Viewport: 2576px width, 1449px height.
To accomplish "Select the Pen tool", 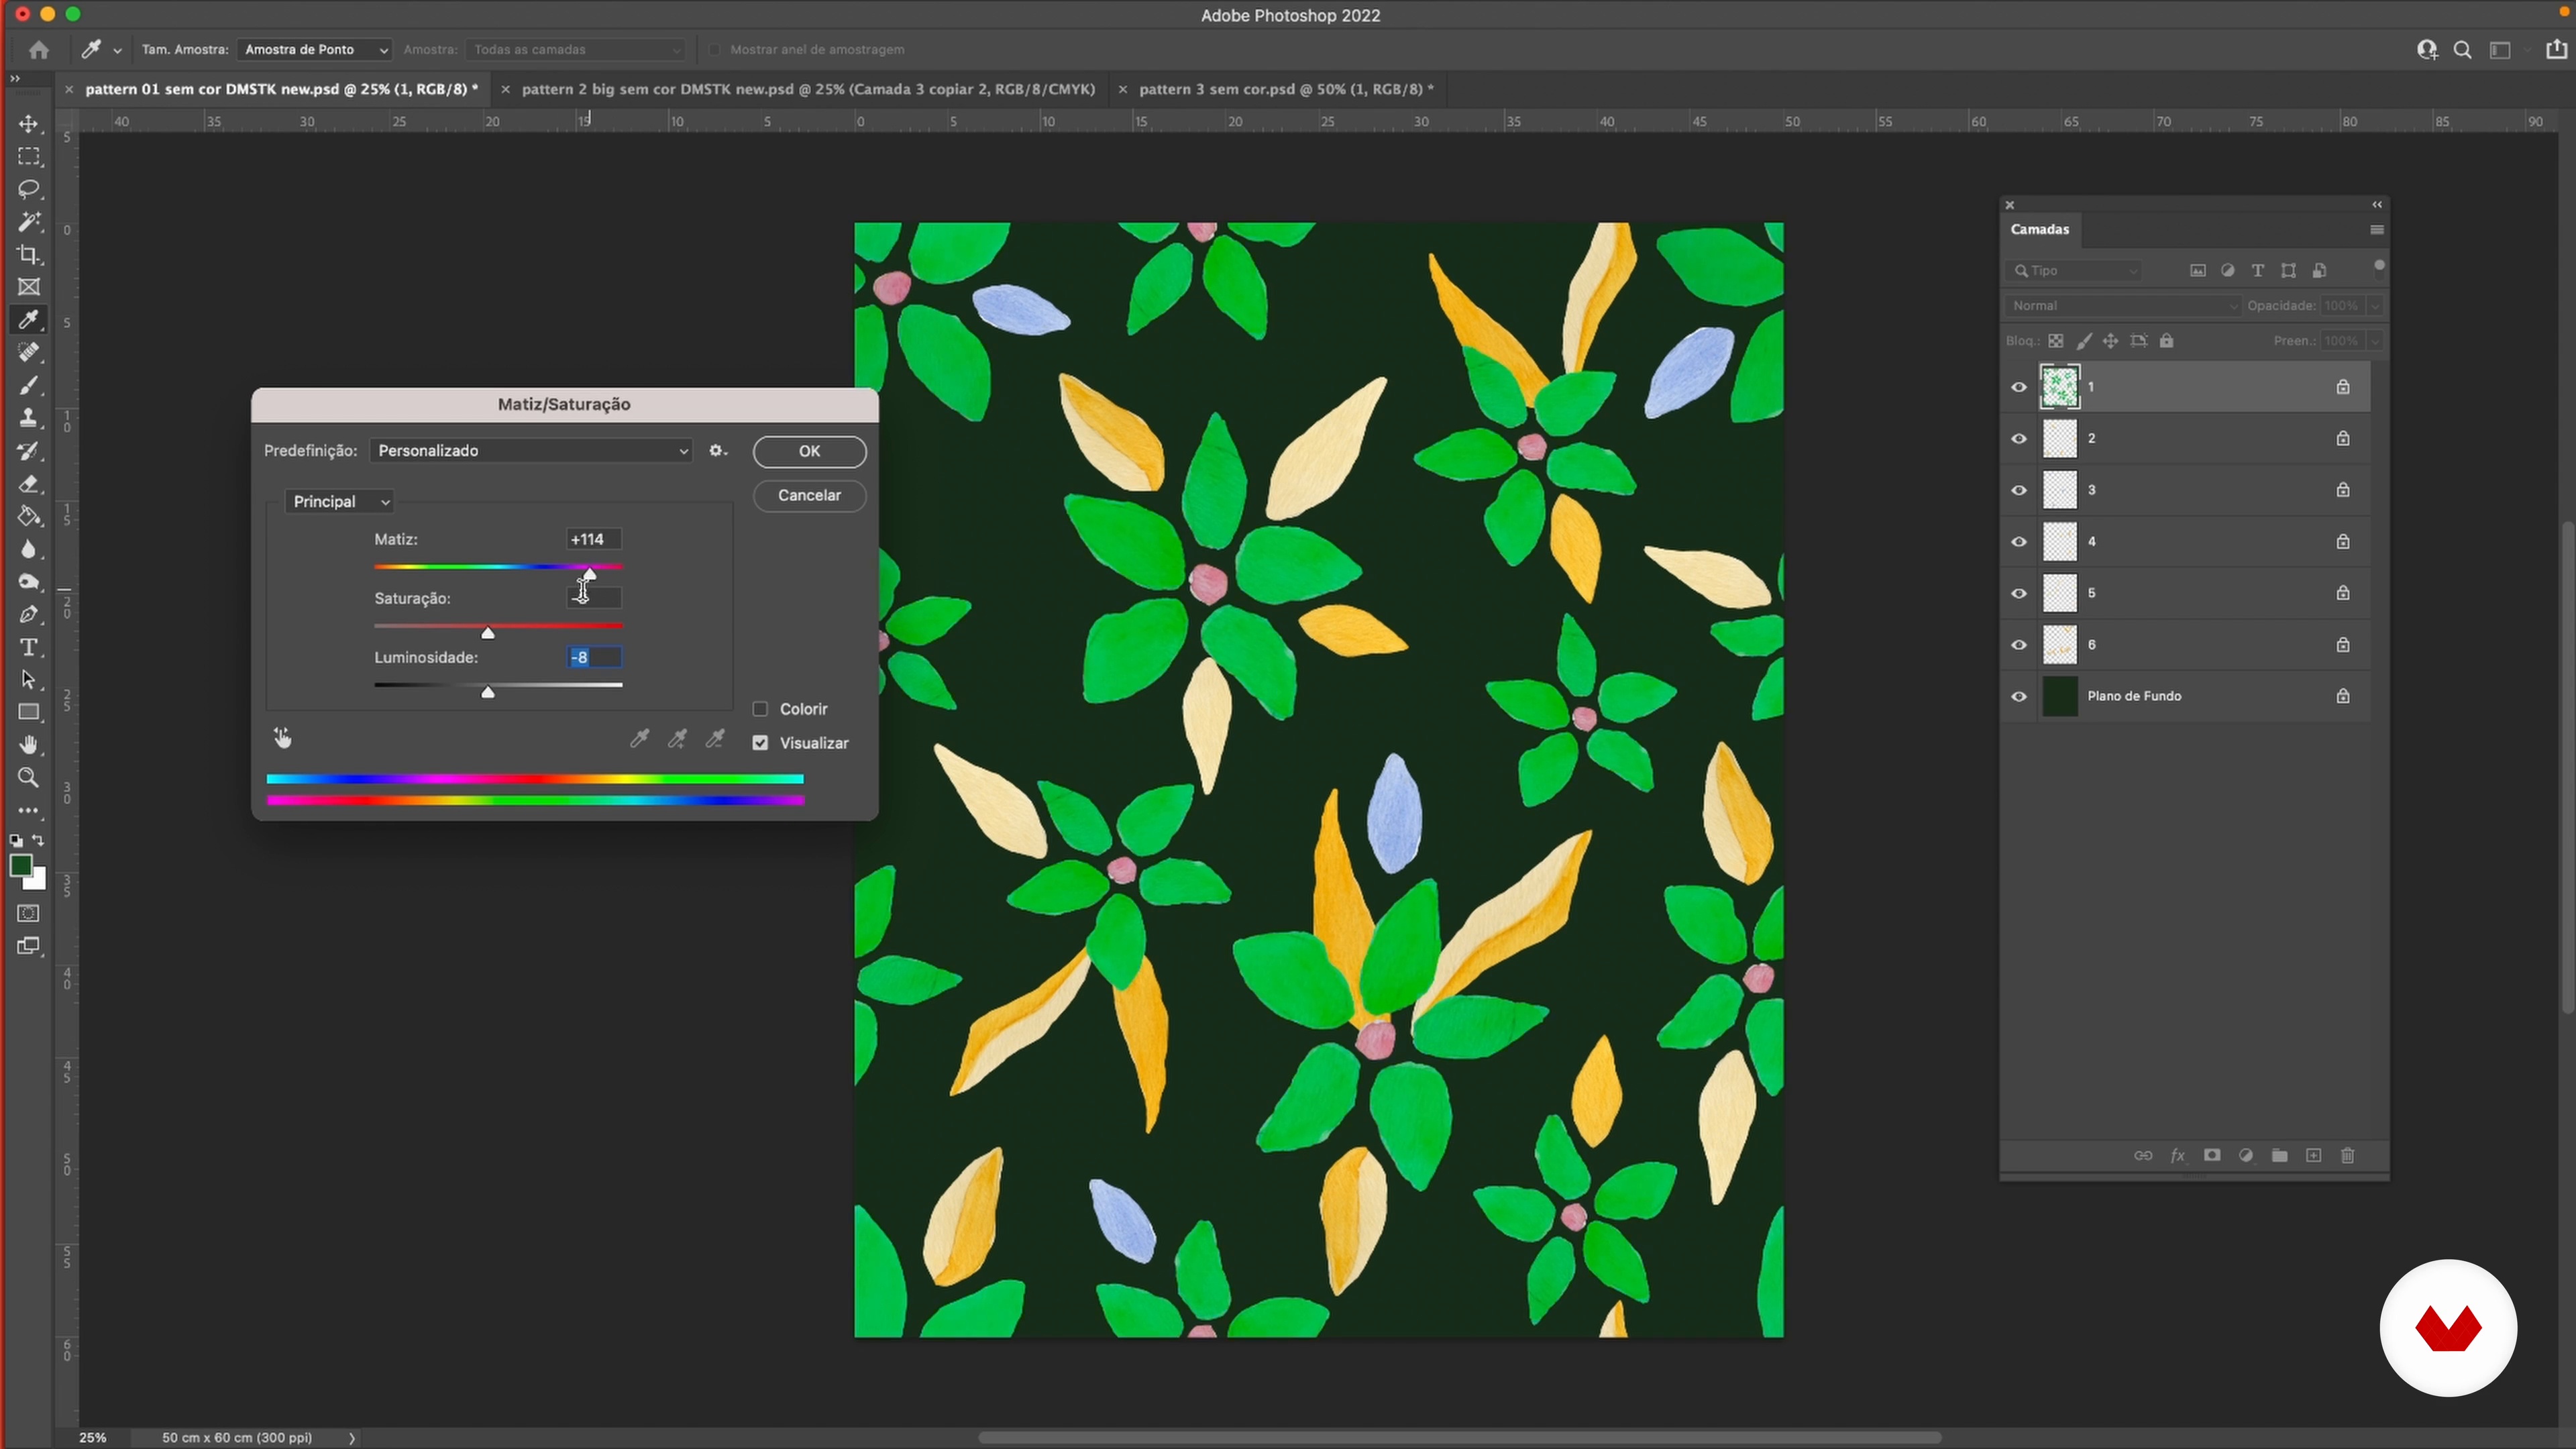I will [28, 614].
